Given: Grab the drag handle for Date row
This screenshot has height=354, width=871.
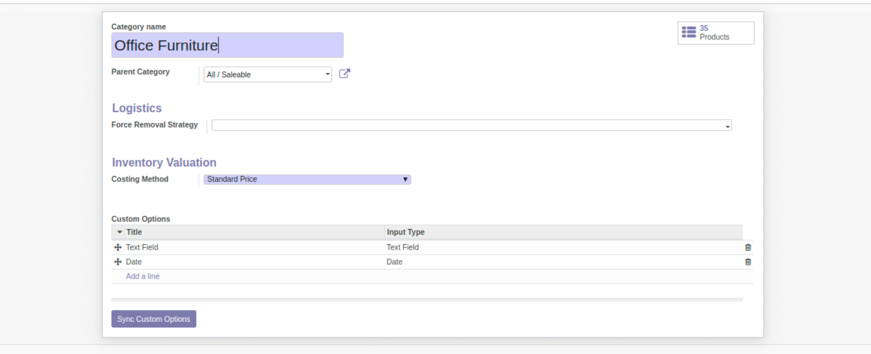Looking at the screenshot, I should (x=118, y=262).
